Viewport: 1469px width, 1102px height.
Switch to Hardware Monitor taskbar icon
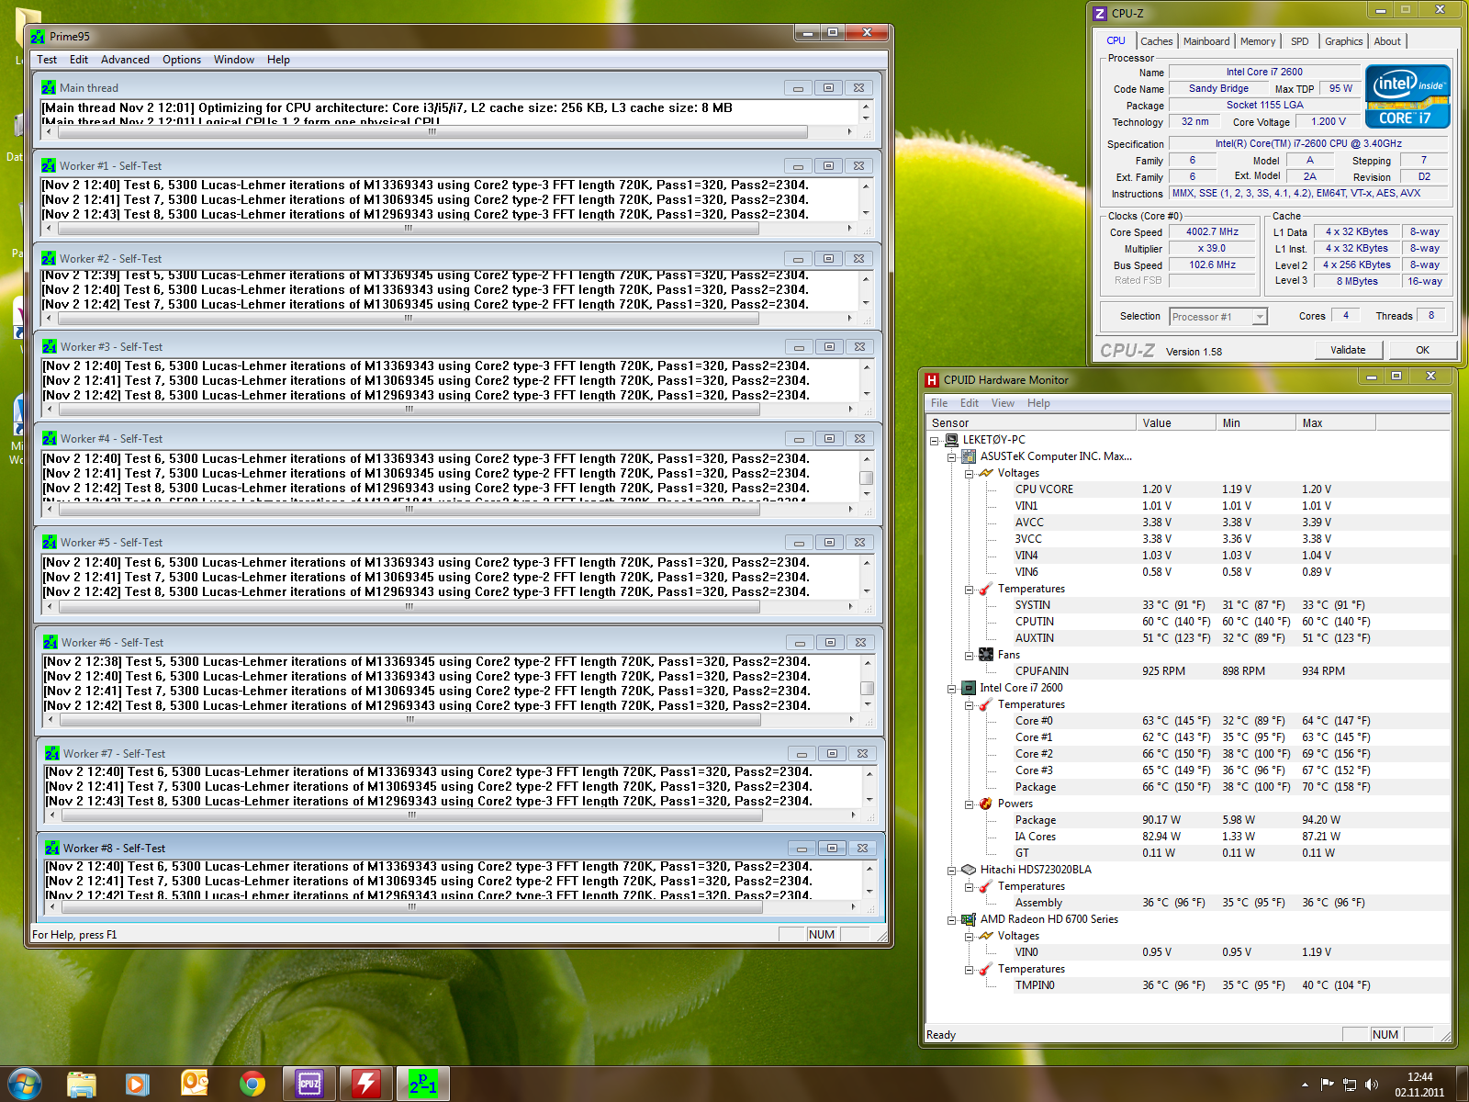click(365, 1085)
